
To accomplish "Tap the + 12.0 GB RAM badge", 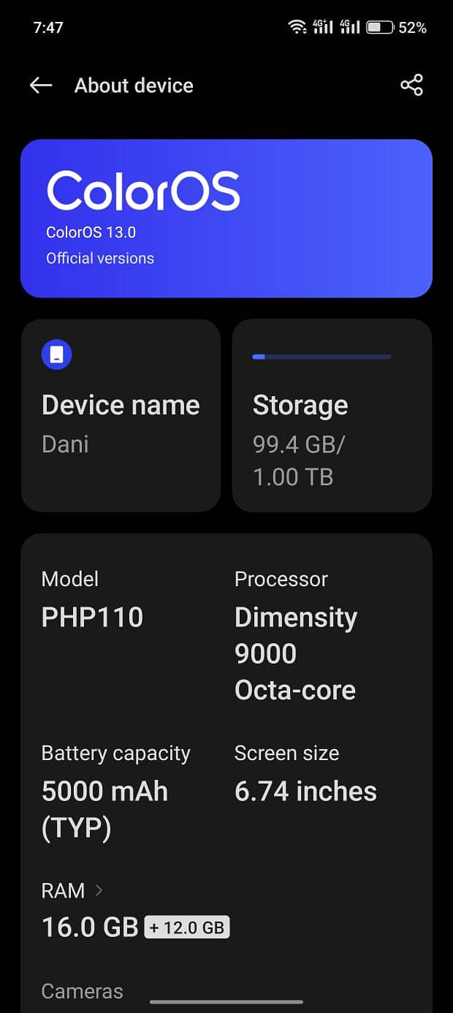I will (x=187, y=927).
